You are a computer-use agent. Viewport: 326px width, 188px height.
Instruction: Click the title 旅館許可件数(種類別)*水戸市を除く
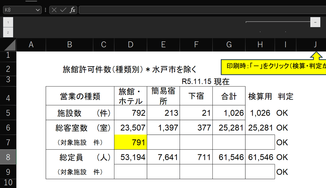[129, 69]
